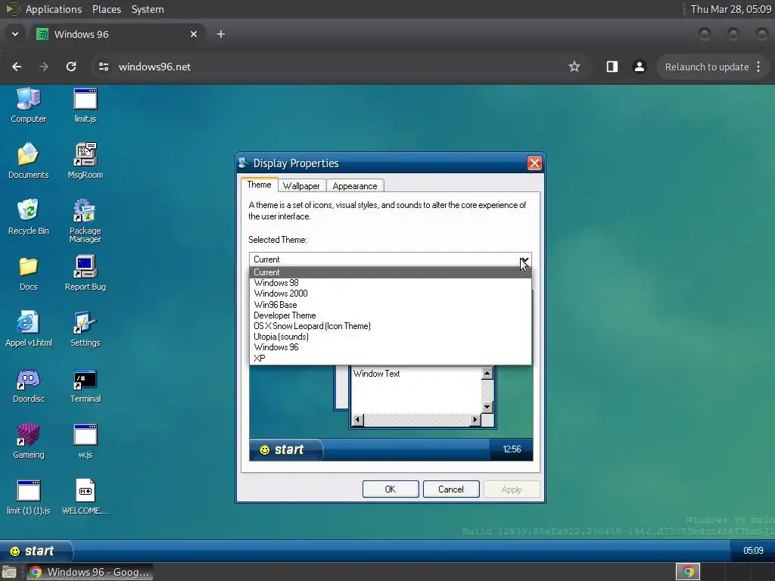
Task: Open Appel v1.html desktop icon
Action: click(x=28, y=328)
